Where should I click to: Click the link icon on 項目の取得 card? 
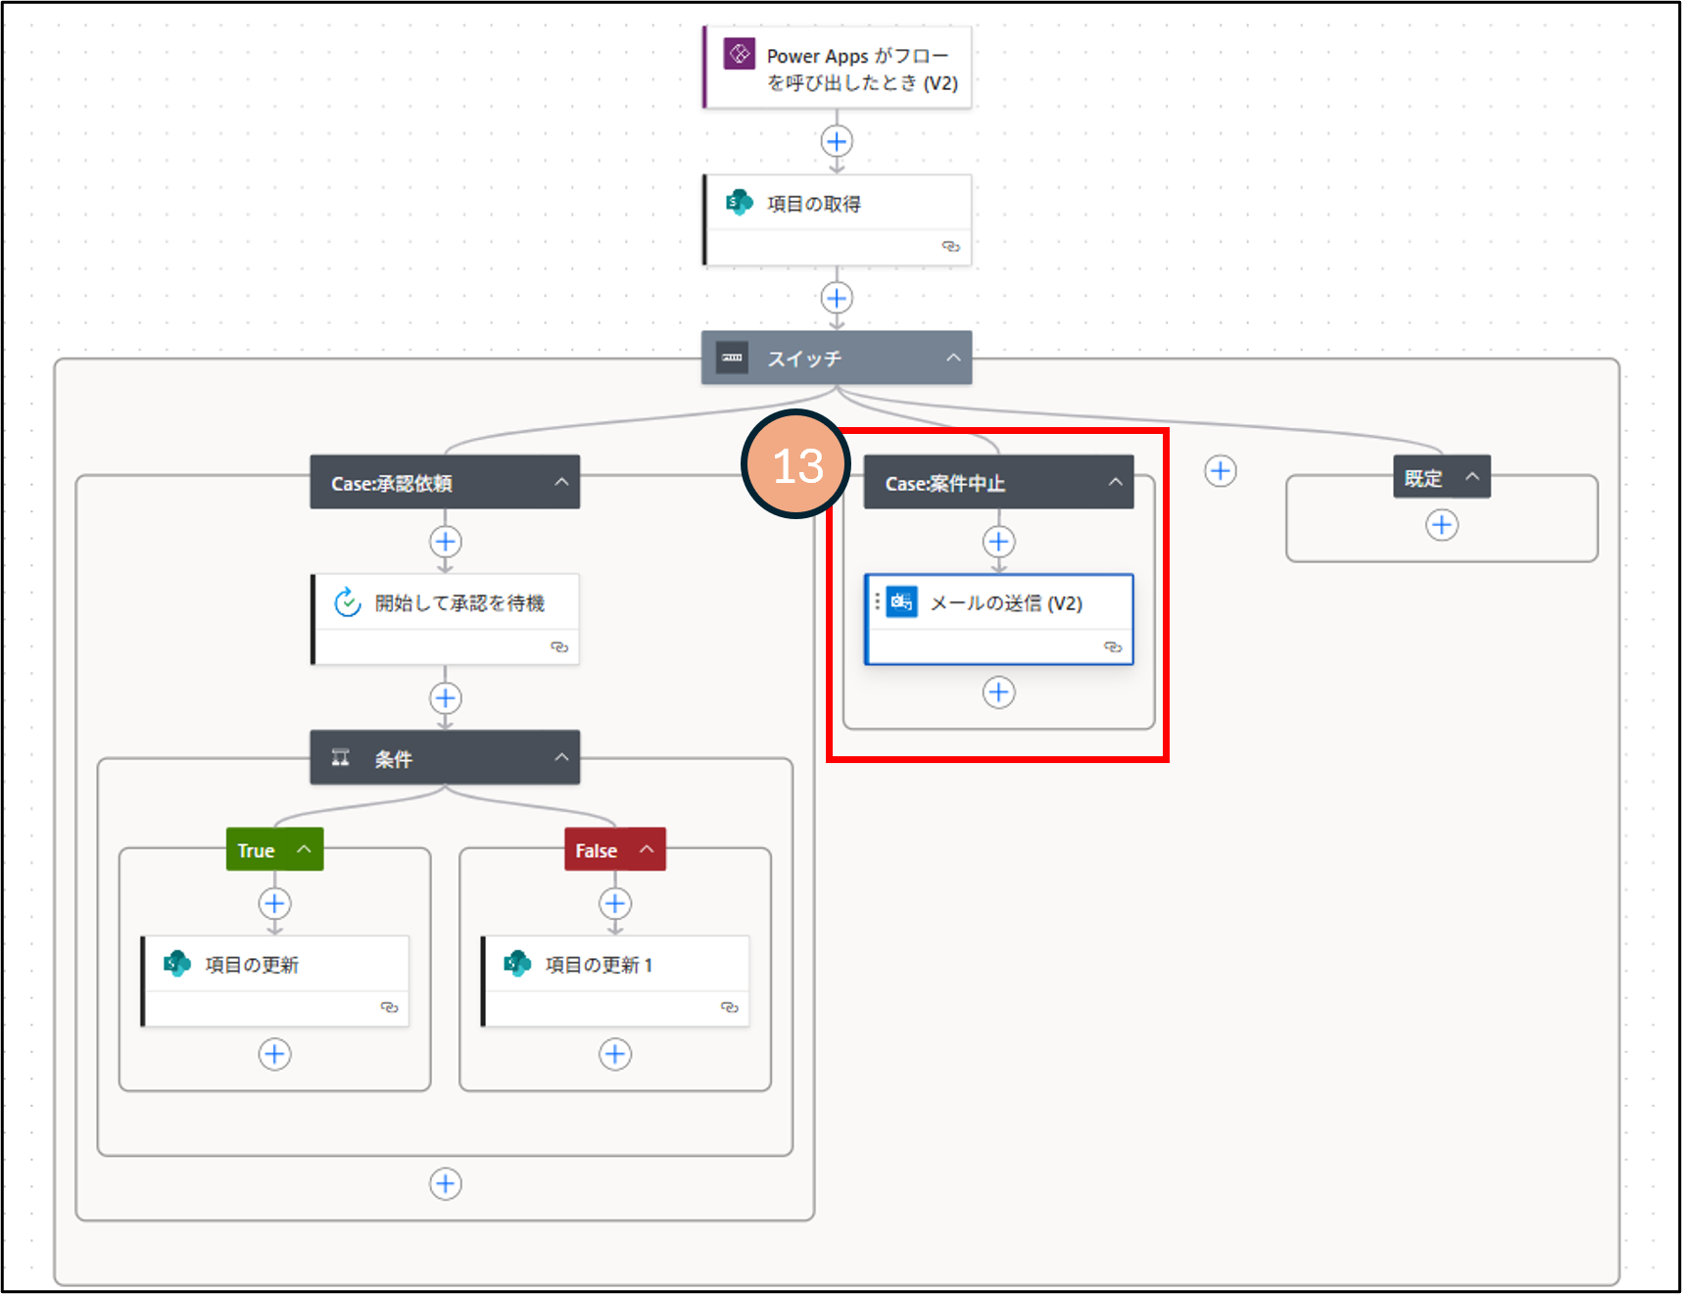coord(950,246)
